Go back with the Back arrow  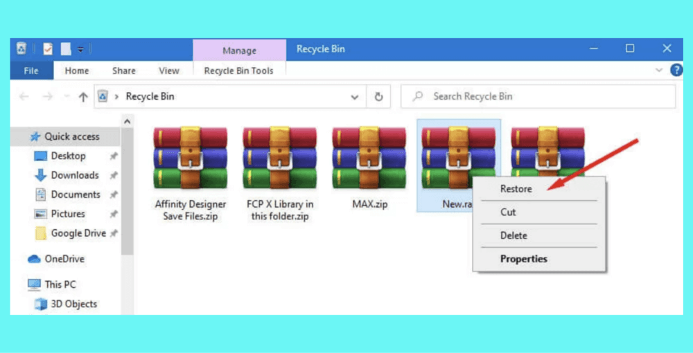click(24, 97)
